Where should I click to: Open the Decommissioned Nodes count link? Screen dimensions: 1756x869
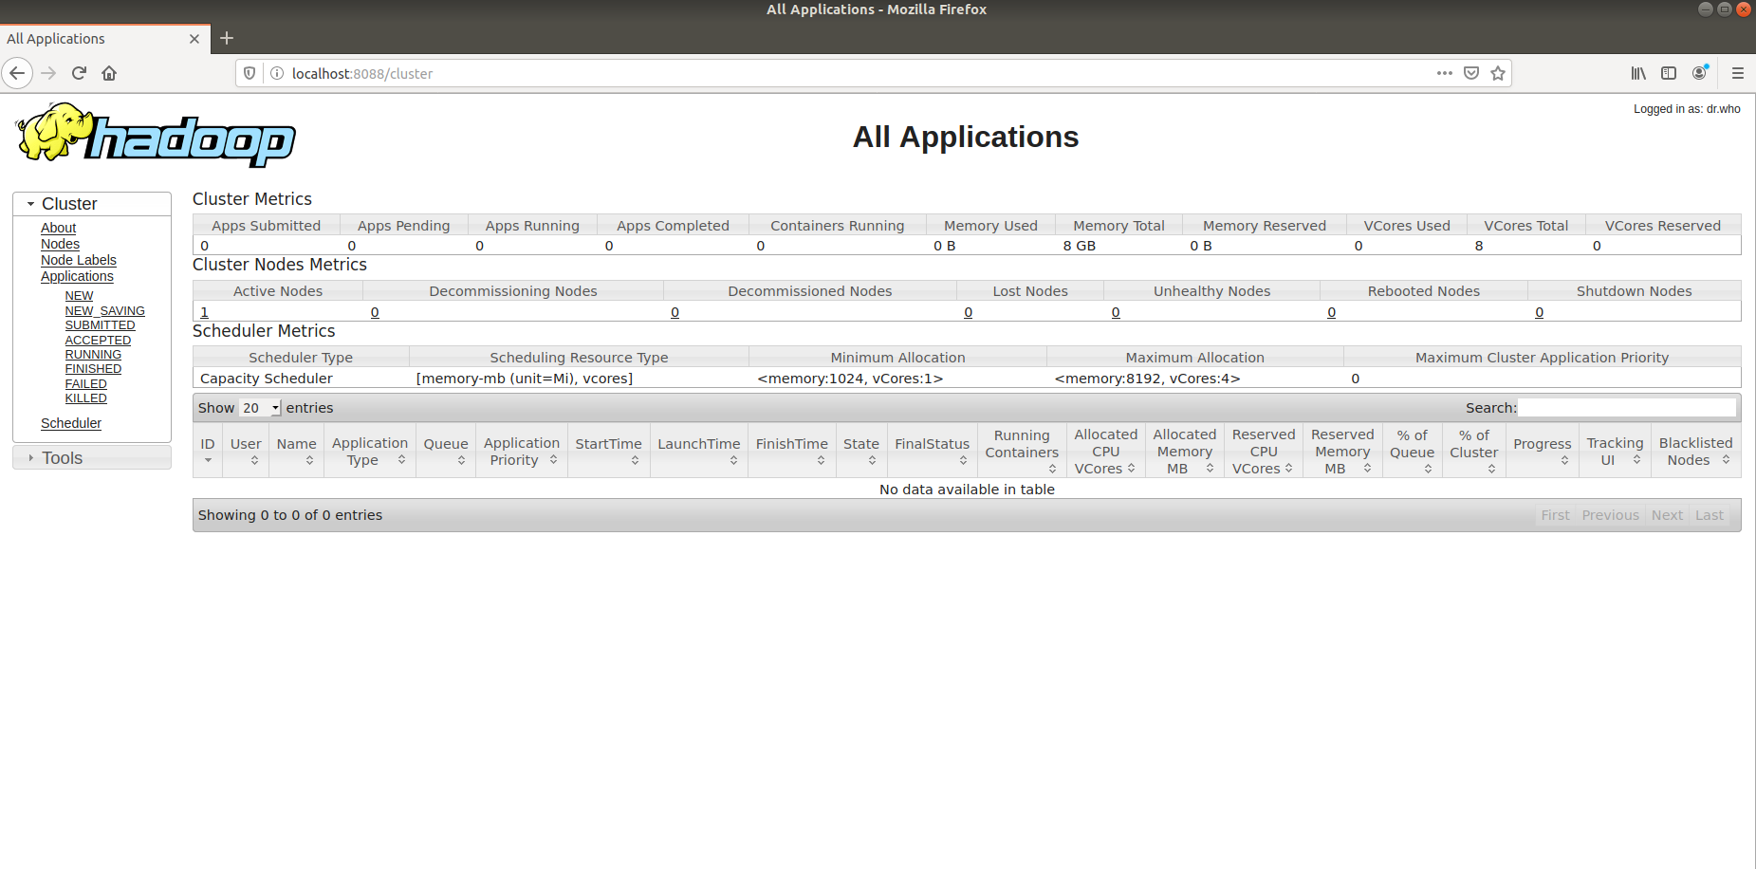[675, 312]
